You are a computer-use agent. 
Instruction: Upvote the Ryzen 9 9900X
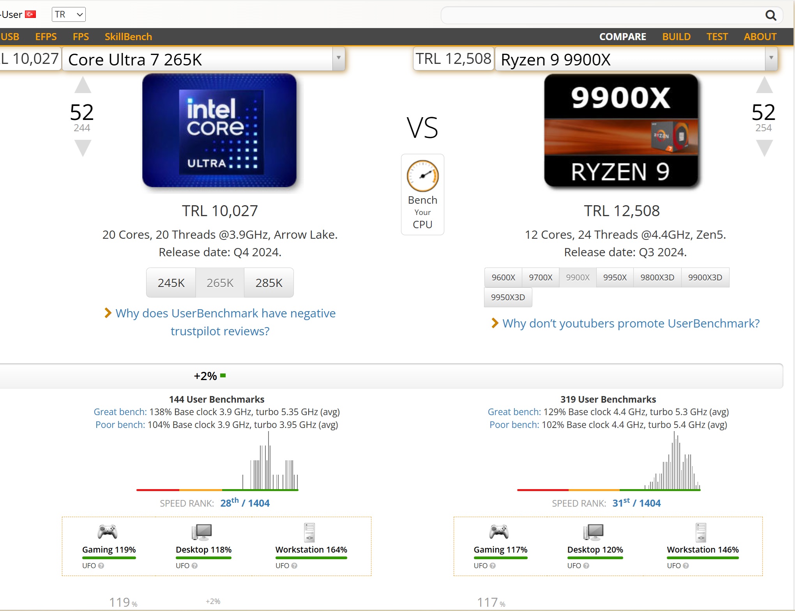(764, 85)
